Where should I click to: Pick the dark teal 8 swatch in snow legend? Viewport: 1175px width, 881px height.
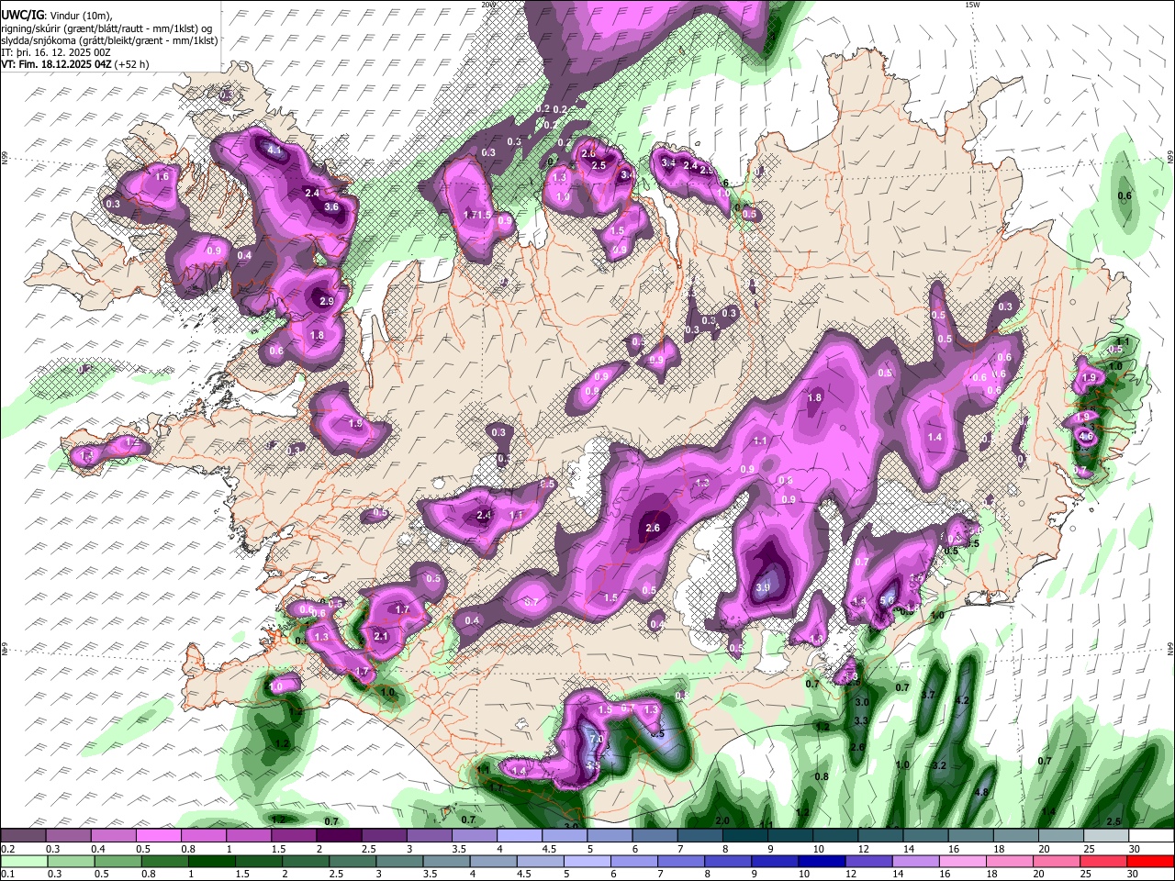(744, 836)
